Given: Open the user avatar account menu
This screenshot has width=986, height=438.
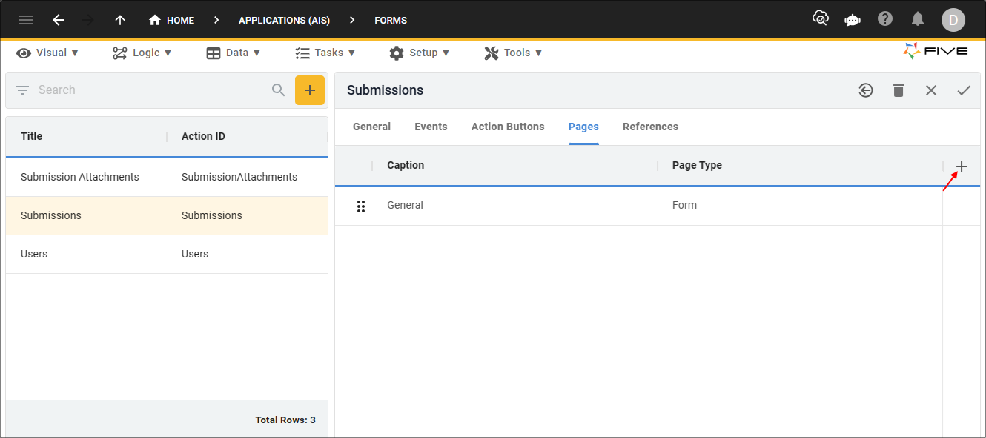Looking at the screenshot, I should [953, 20].
